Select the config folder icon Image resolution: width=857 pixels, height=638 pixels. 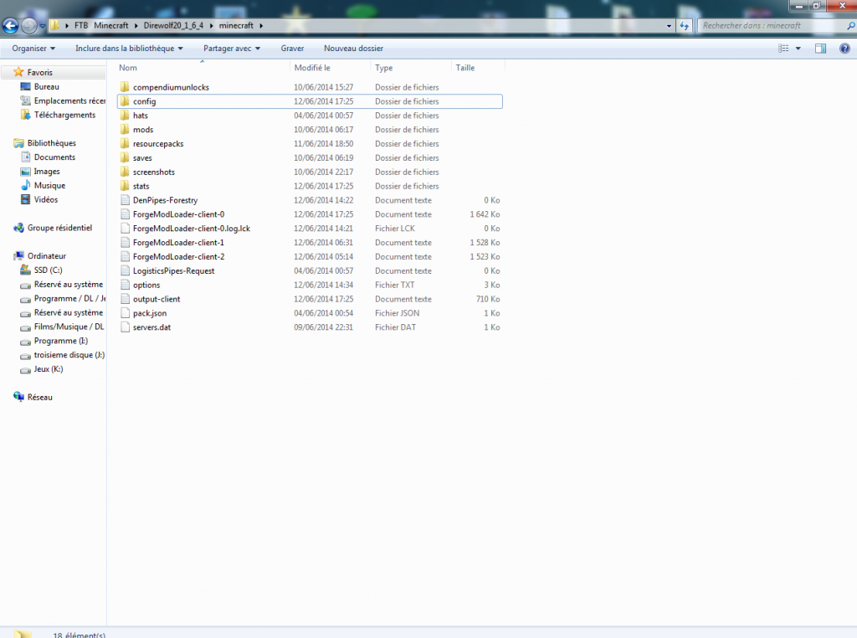126,101
